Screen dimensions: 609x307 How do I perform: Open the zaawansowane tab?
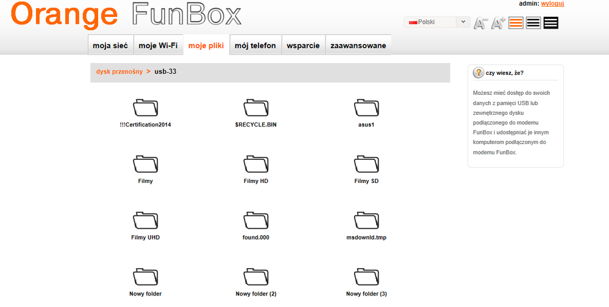358,46
